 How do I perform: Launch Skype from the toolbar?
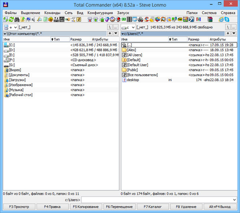point(227,19)
